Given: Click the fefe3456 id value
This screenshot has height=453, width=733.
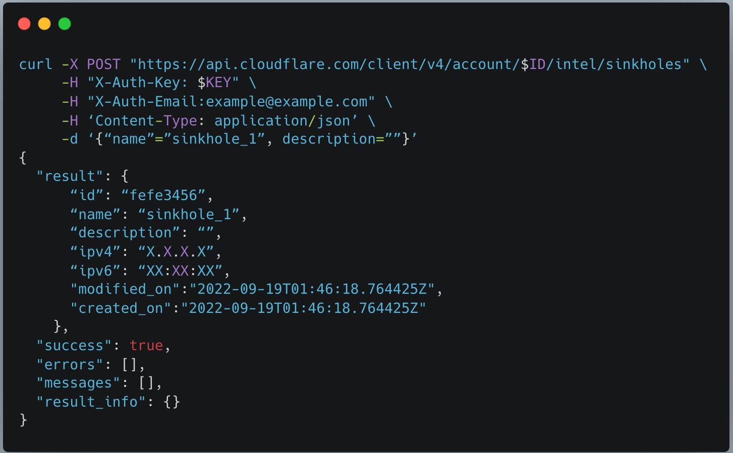Looking at the screenshot, I should pos(163,196).
